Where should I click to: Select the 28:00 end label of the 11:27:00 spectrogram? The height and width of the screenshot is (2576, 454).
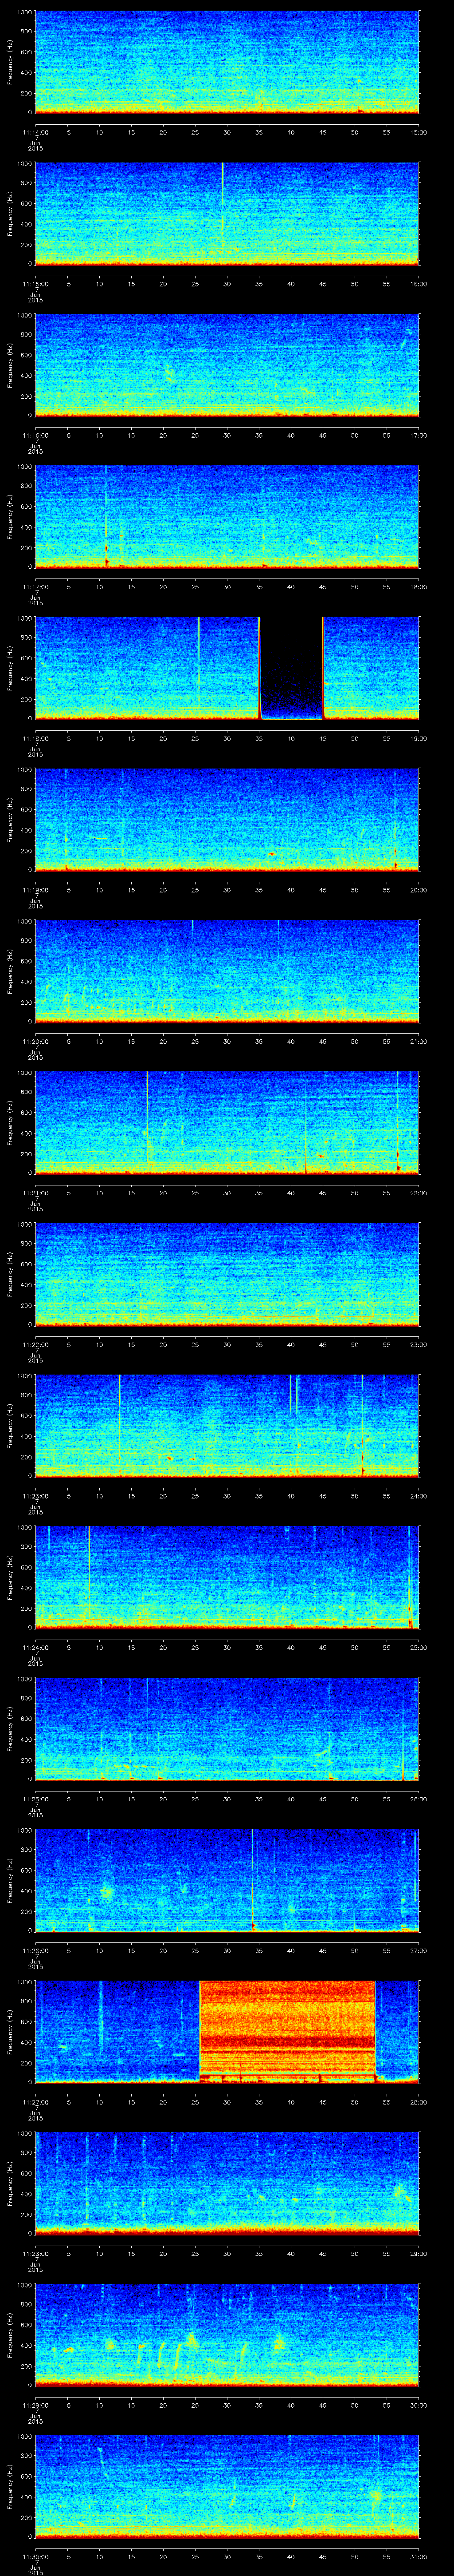[419, 2102]
